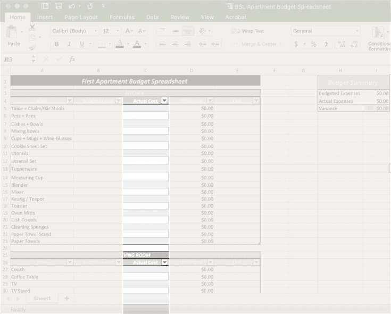Click the Increase Indent icon

click(215, 45)
